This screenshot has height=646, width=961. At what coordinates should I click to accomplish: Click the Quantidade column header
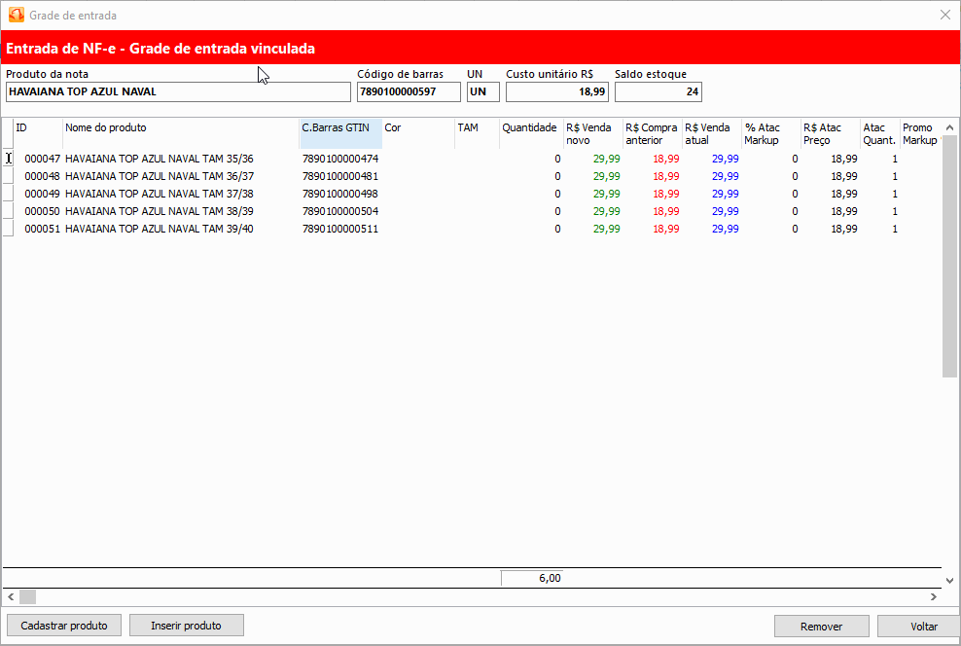point(529,133)
